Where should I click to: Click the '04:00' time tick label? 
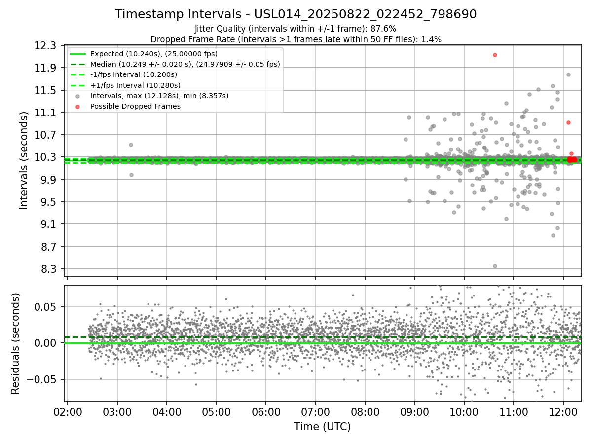(167, 412)
